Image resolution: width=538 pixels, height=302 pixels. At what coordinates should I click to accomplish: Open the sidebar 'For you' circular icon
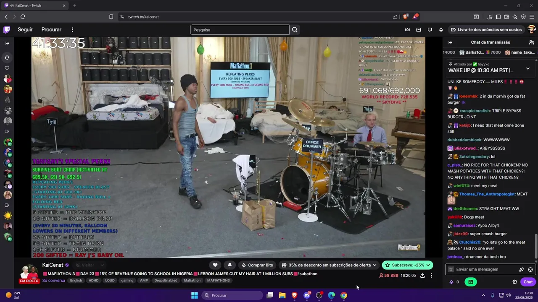pos(7,57)
